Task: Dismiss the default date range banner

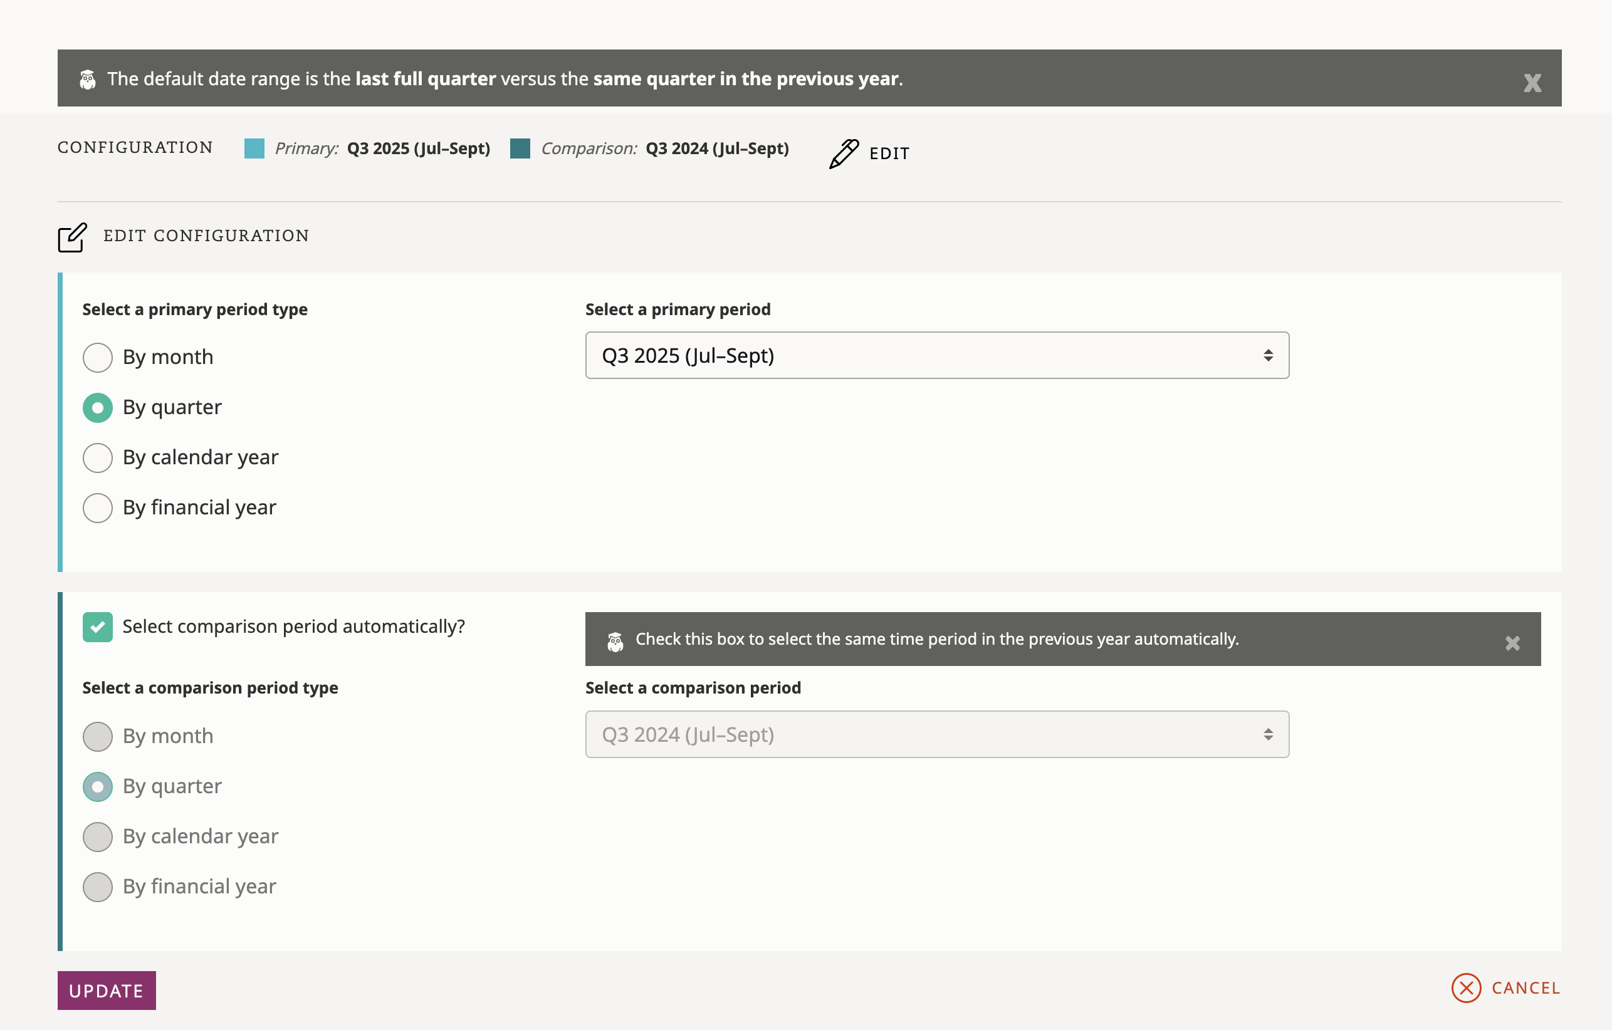Action: coord(1532,83)
